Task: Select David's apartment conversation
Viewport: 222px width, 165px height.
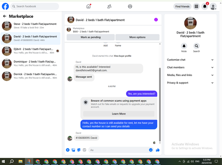Action: point(31,38)
